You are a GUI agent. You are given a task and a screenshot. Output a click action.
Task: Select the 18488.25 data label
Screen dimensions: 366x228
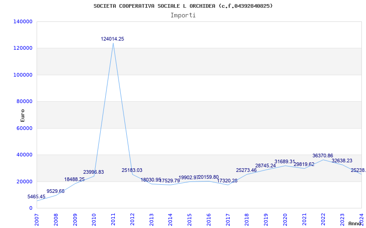[75, 179]
